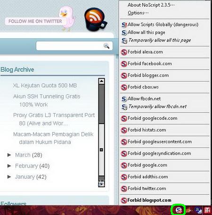Choose Forbid addthis.com
Viewport: 212px width, 215px height.
164,177
